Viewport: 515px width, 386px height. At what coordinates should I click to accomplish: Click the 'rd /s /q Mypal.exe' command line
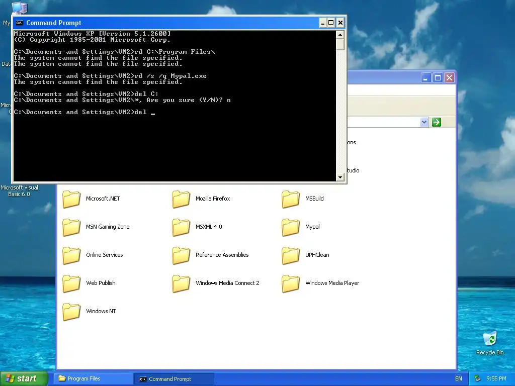110,76
